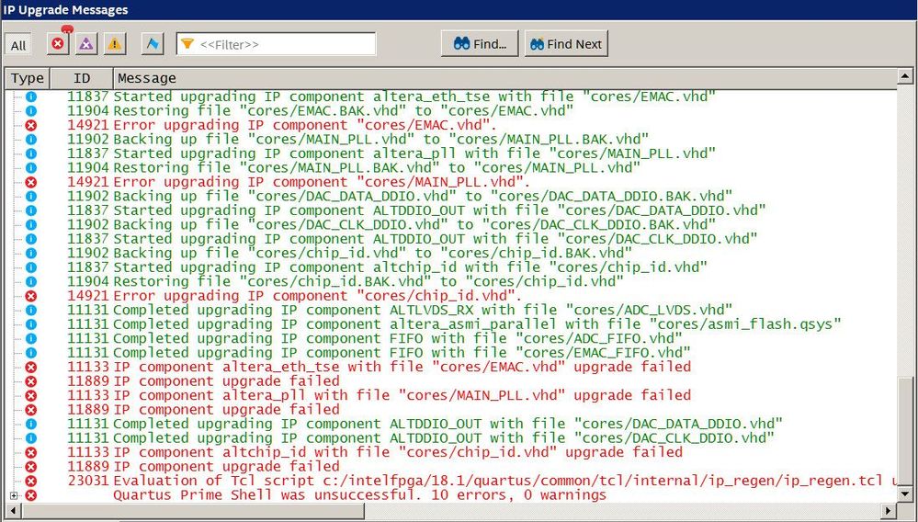Click error icon of Quartus Prime Shell row
The height and width of the screenshot is (522, 918).
[x=31, y=495]
